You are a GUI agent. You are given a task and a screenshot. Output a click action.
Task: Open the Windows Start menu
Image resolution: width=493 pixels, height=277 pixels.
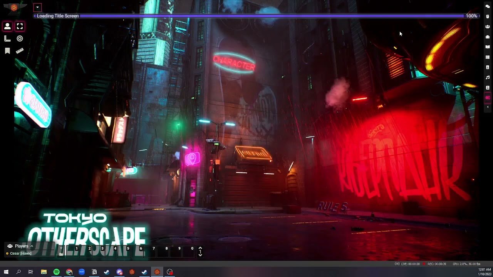(6, 272)
